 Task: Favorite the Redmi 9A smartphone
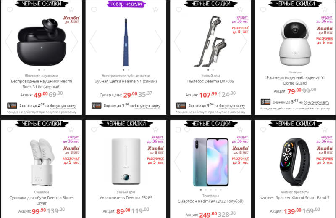click(187, 130)
